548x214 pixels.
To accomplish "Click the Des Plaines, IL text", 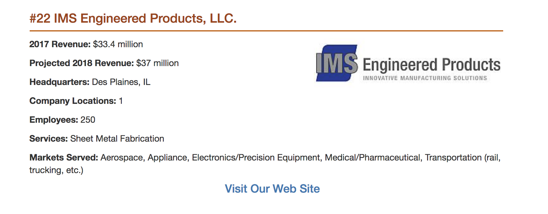I will pyautogui.click(x=121, y=82).
